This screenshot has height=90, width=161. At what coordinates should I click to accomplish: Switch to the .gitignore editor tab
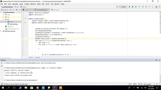(x=28, y=10)
